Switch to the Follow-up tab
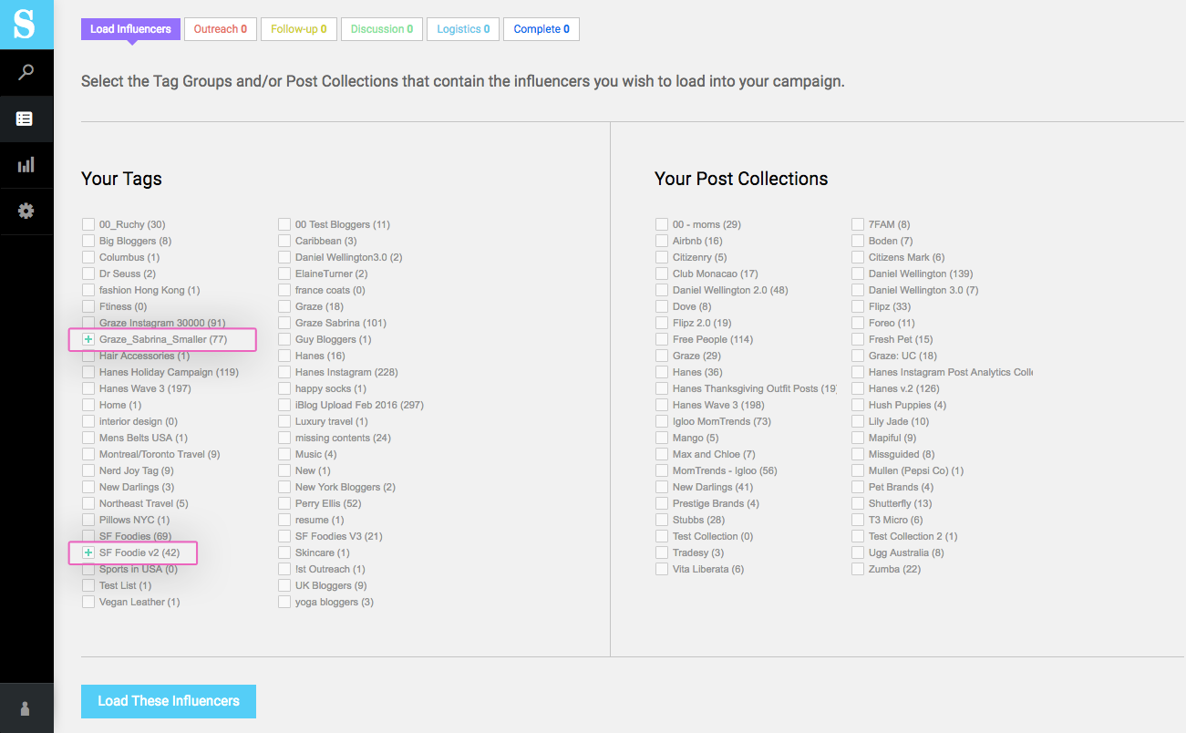 pyautogui.click(x=299, y=29)
